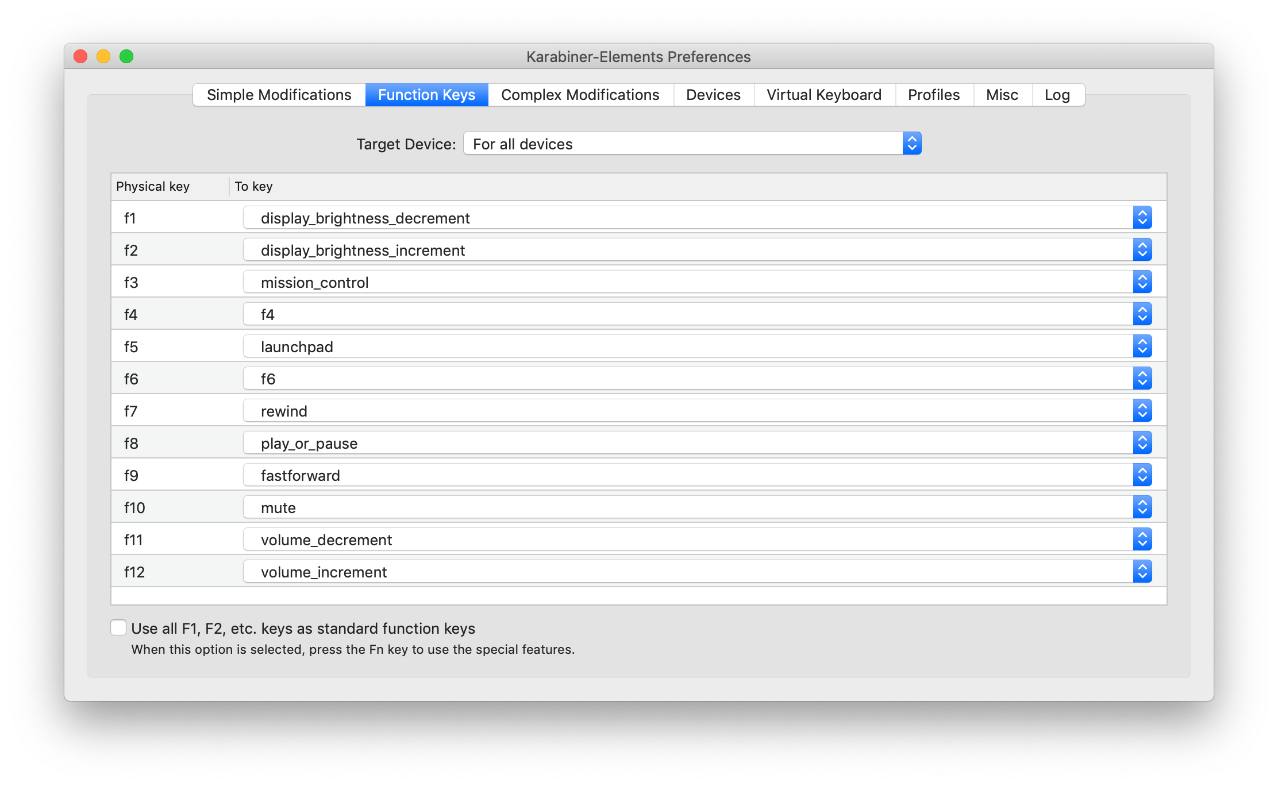Click the Target Device blue arrow button
This screenshot has height=786, width=1278.
(x=912, y=144)
